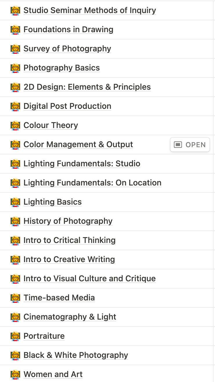Screen dimensions: 215x382
Task: Open the Cinematography & Light entry
Action: (x=70, y=317)
